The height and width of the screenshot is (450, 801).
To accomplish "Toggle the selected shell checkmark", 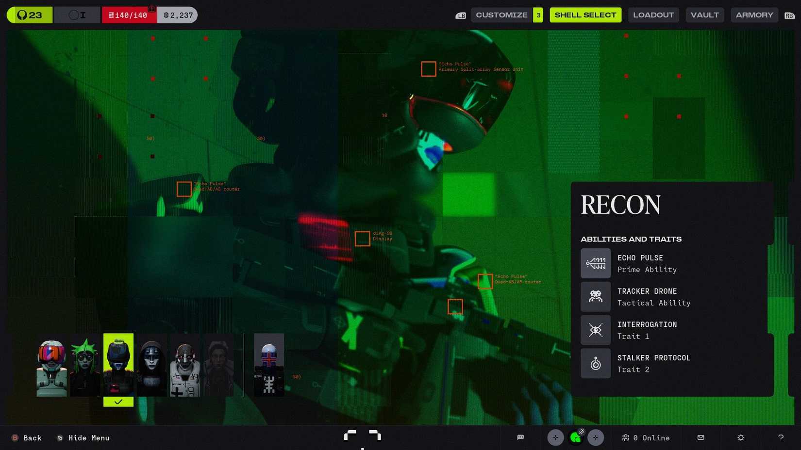I will (x=118, y=402).
